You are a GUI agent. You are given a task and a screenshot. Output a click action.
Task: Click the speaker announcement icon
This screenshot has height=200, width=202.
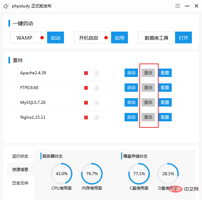click(6, 6)
